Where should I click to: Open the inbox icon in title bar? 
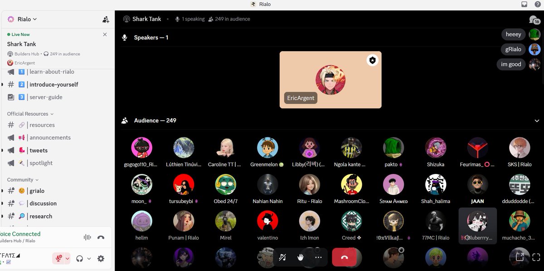click(x=525, y=5)
